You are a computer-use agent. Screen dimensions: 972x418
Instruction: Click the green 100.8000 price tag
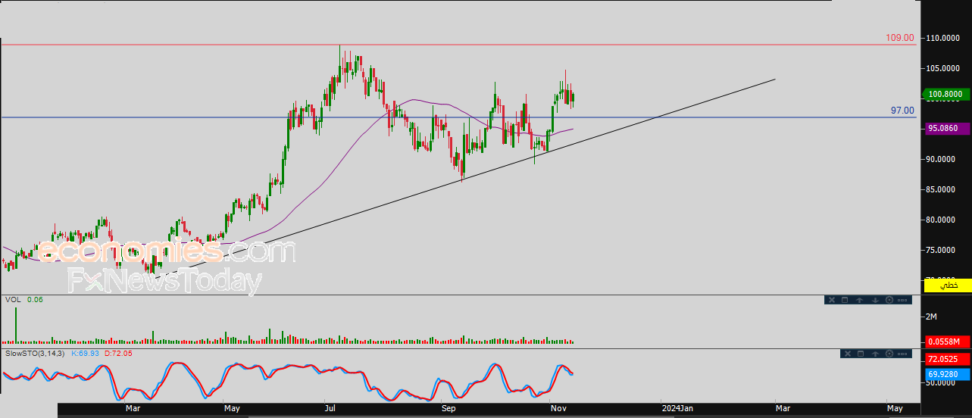[x=945, y=95]
